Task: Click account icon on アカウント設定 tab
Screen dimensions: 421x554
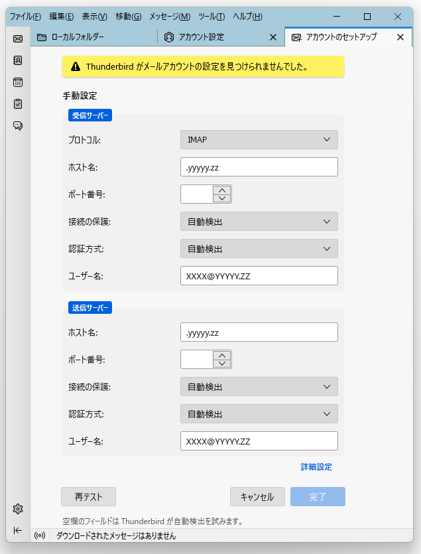Action: tap(169, 37)
